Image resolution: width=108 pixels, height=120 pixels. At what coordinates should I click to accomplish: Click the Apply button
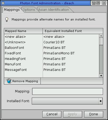[x=73, y=114]
